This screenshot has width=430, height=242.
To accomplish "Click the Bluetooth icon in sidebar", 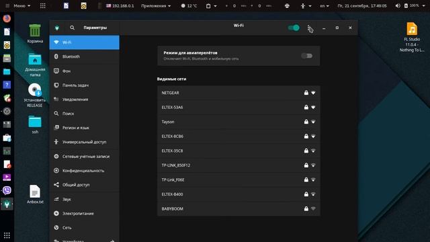I will [x=56, y=56].
